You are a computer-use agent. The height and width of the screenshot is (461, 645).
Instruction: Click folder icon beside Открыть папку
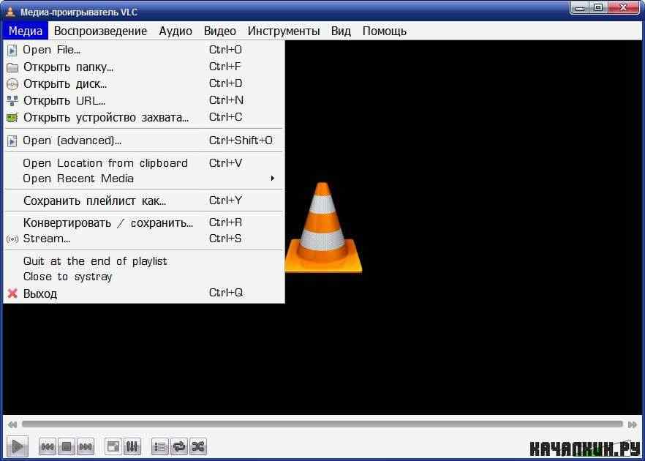click(x=12, y=67)
